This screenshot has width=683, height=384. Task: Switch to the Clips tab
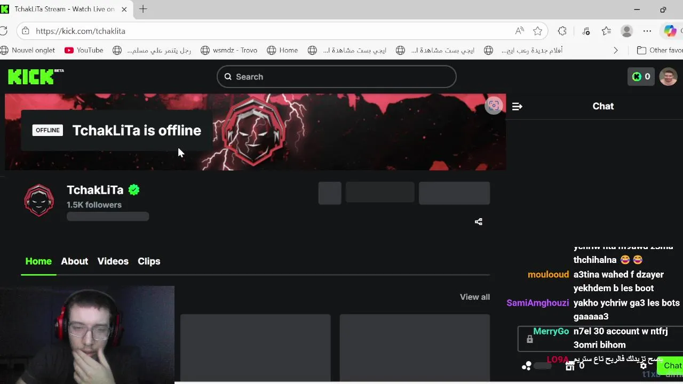point(149,261)
